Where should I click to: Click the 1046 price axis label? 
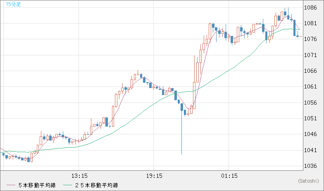[x=310, y=134]
